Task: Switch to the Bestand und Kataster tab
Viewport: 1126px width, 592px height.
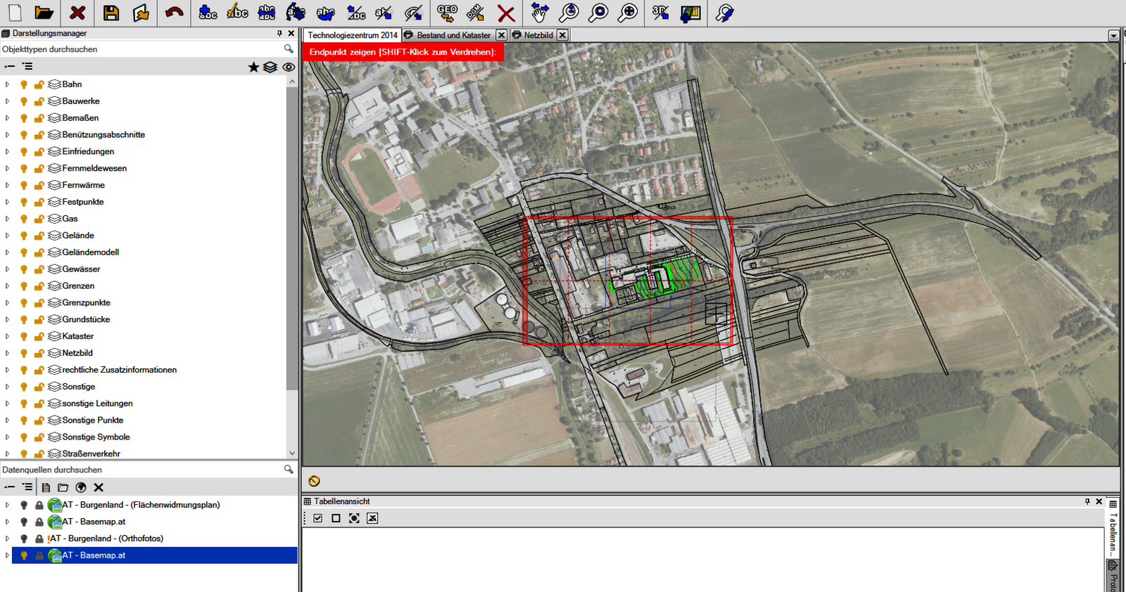Action: pyautogui.click(x=453, y=35)
